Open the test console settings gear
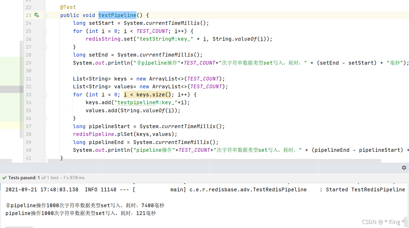This screenshot has width=409, height=228. pyautogui.click(x=404, y=168)
